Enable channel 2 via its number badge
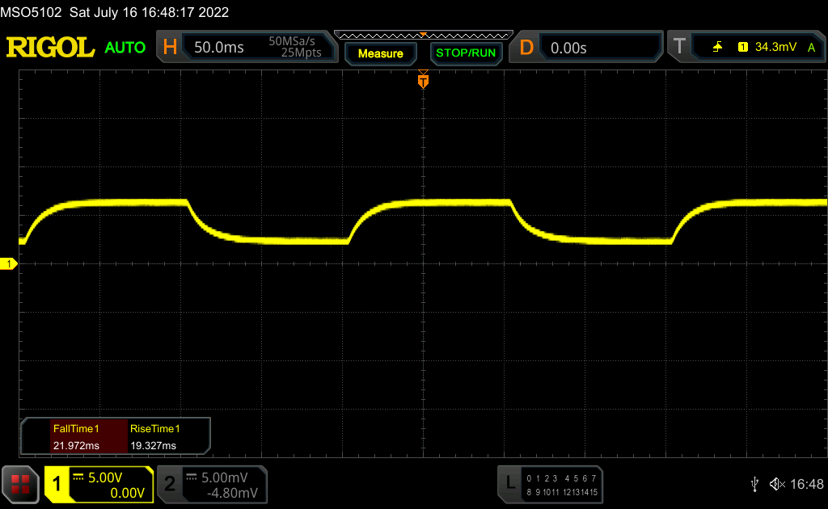 (170, 484)
